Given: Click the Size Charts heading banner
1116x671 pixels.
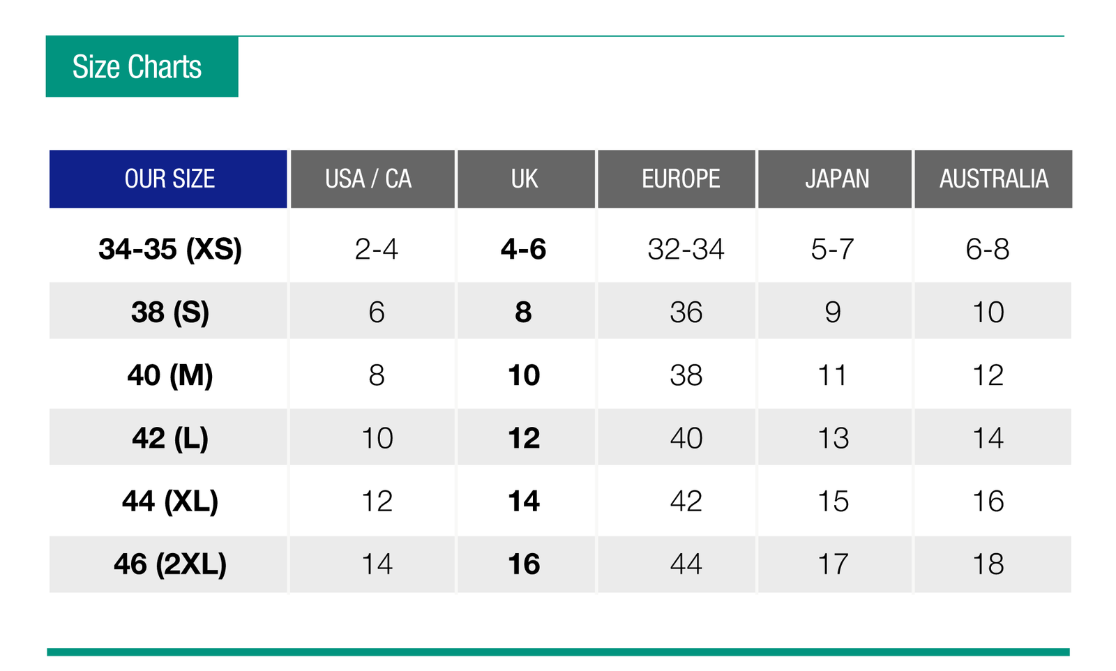Looking at the screenshot, I should (x=142, y=66).
